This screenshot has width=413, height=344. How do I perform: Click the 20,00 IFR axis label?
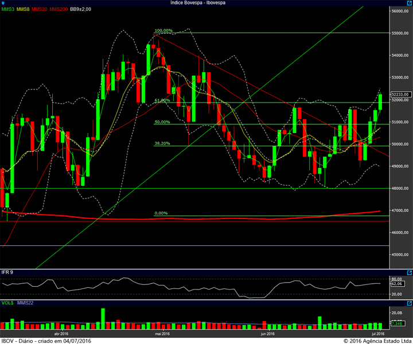[x=397, y=294]
